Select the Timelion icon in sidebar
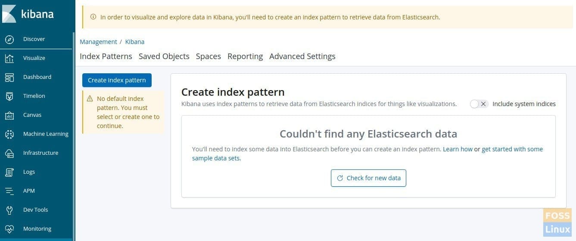Viewport: 576px width, 241px height. pyautogui.click(x=9, y=96)
